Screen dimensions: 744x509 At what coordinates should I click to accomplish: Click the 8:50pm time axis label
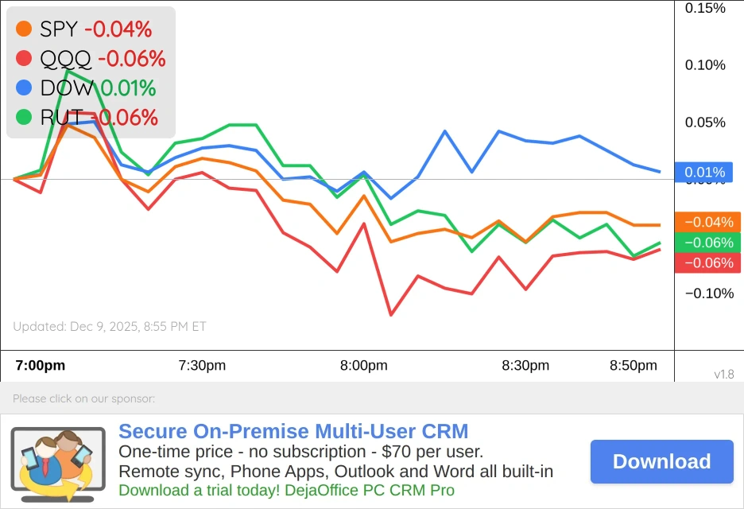coord(634,366)
